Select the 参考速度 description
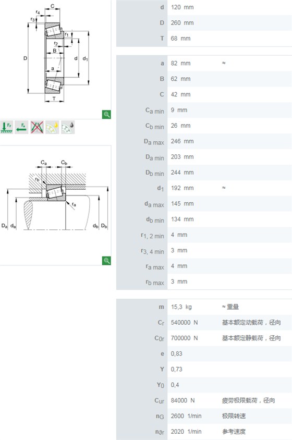This screenshot has height=440, width=292. pyautogui.click(x=234, y=432)
